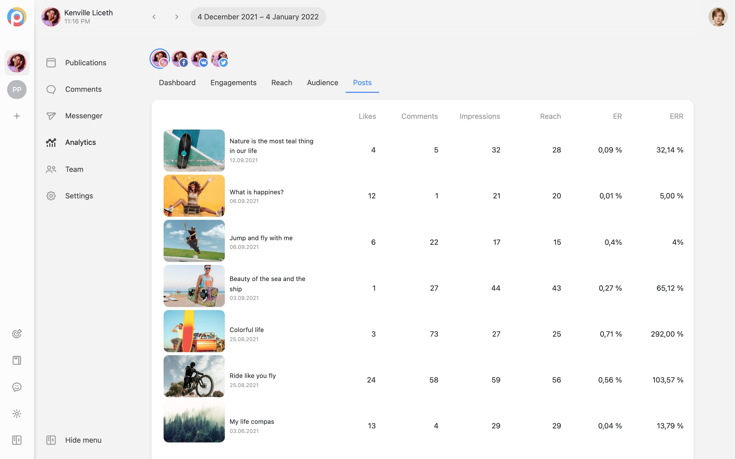This screenshot has height=459, width=735.
Task: Select the VK account avatar
Action: point(200,59)
